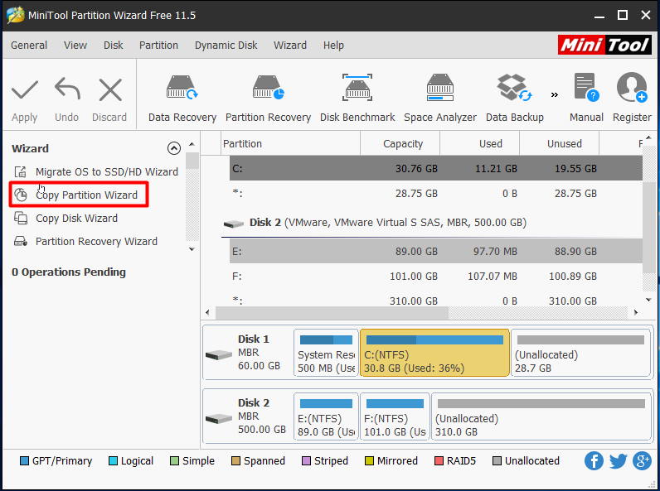Select Disk 1 in disk map
Viewport: 660px width, 491px height.
point(247,353)
